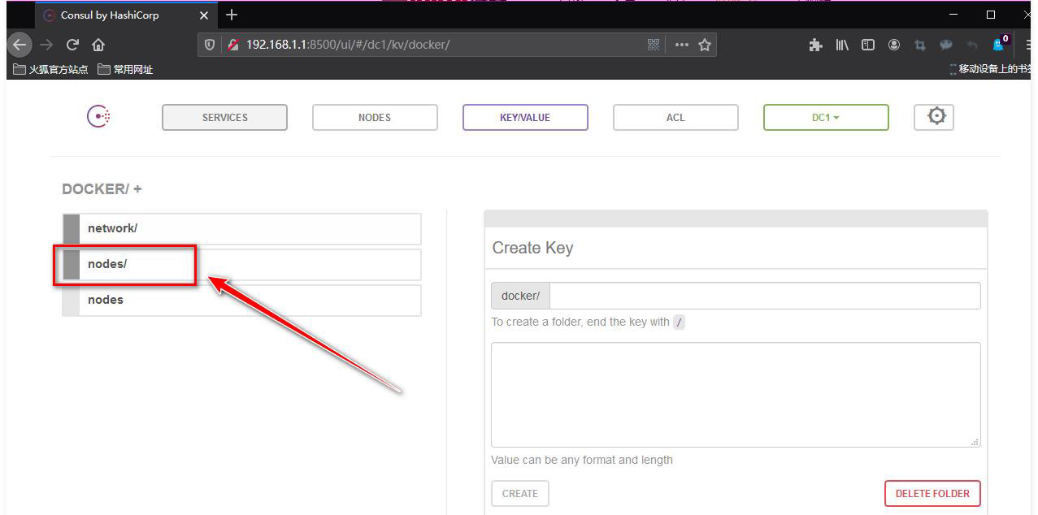Open the Firefox account avatar icon

pyautogui.click(x=894, y=45)
